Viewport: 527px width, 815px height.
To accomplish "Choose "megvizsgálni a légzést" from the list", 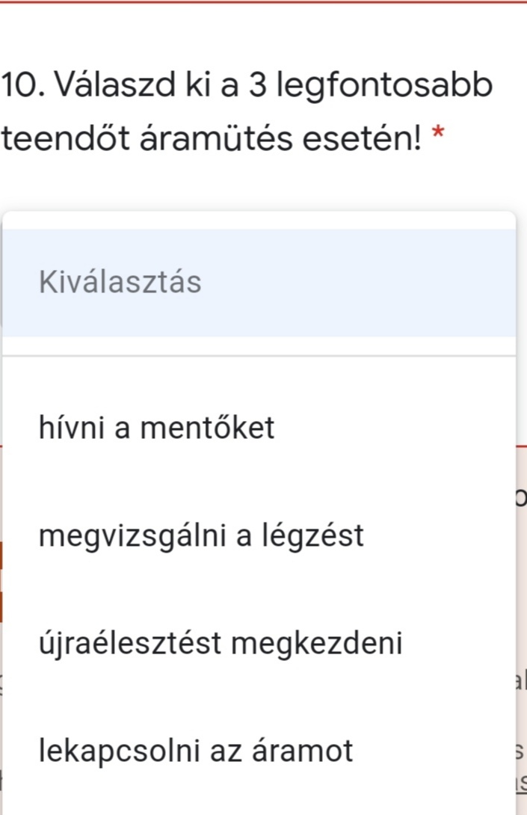I will click(201, 535).
